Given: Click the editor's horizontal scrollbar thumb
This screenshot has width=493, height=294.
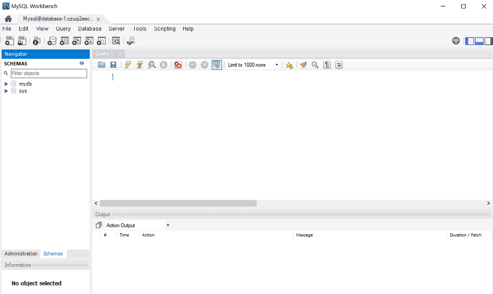Looking at the screenshot, I should (178, 203).
